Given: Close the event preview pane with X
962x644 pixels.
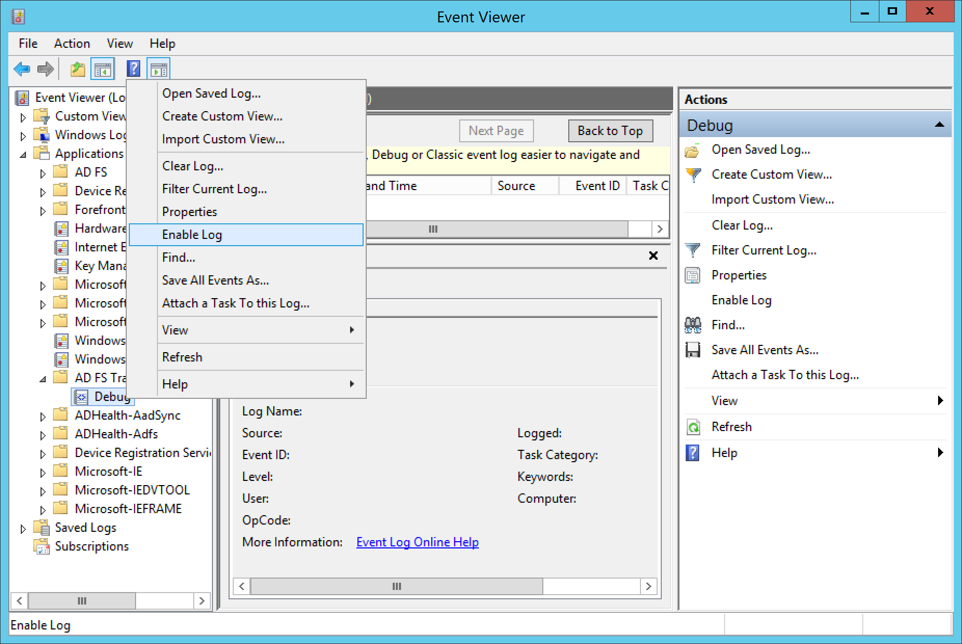Looking at the screenshot, I should [653, 256].
